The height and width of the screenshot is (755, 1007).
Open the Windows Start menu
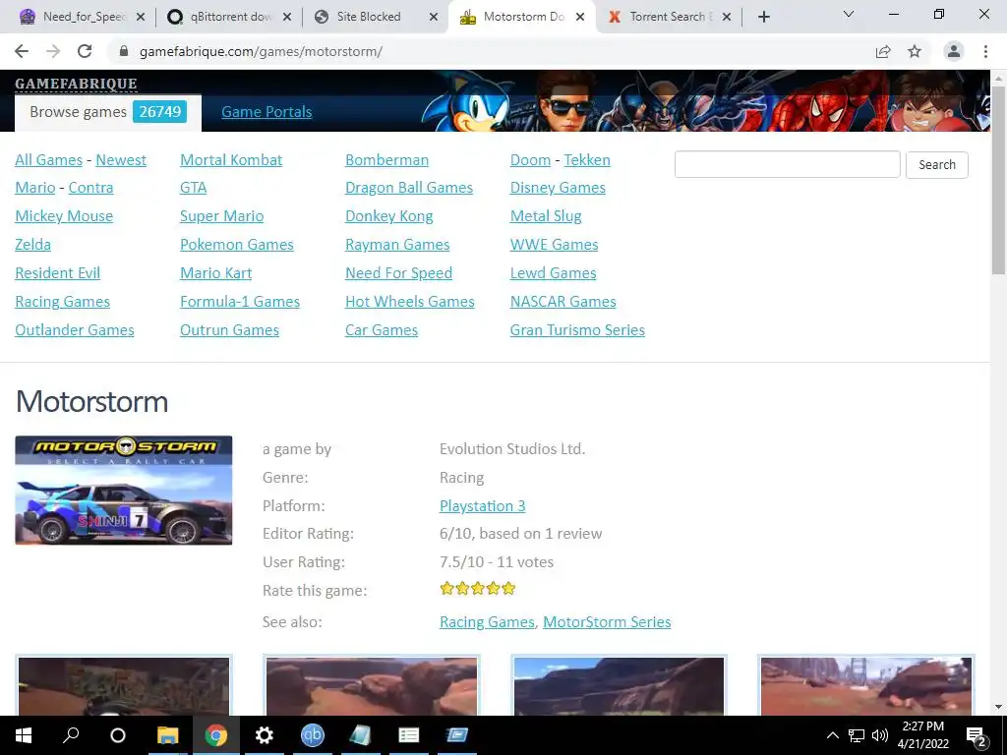[x=24, y=735]
